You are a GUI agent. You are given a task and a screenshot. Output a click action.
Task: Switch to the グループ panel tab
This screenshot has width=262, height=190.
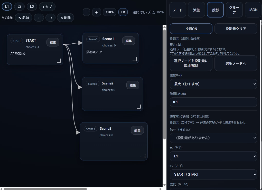pos(234,10)
